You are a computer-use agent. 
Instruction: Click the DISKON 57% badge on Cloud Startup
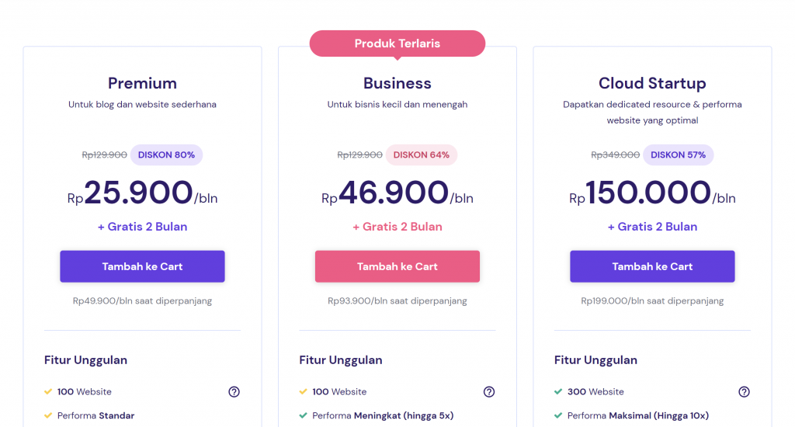(678, 154)
